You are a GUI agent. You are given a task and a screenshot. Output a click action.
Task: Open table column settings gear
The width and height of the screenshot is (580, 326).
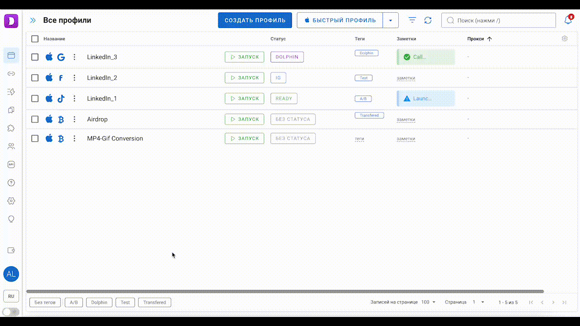click(565, 39)
